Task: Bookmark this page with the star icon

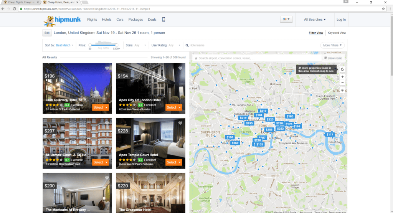Action: (383, 8)
